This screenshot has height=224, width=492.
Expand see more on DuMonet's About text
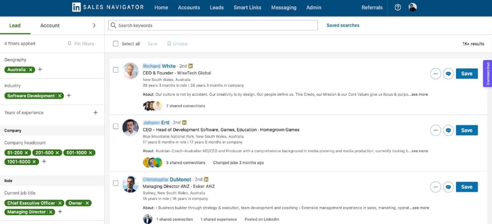(x=420, y=207)
